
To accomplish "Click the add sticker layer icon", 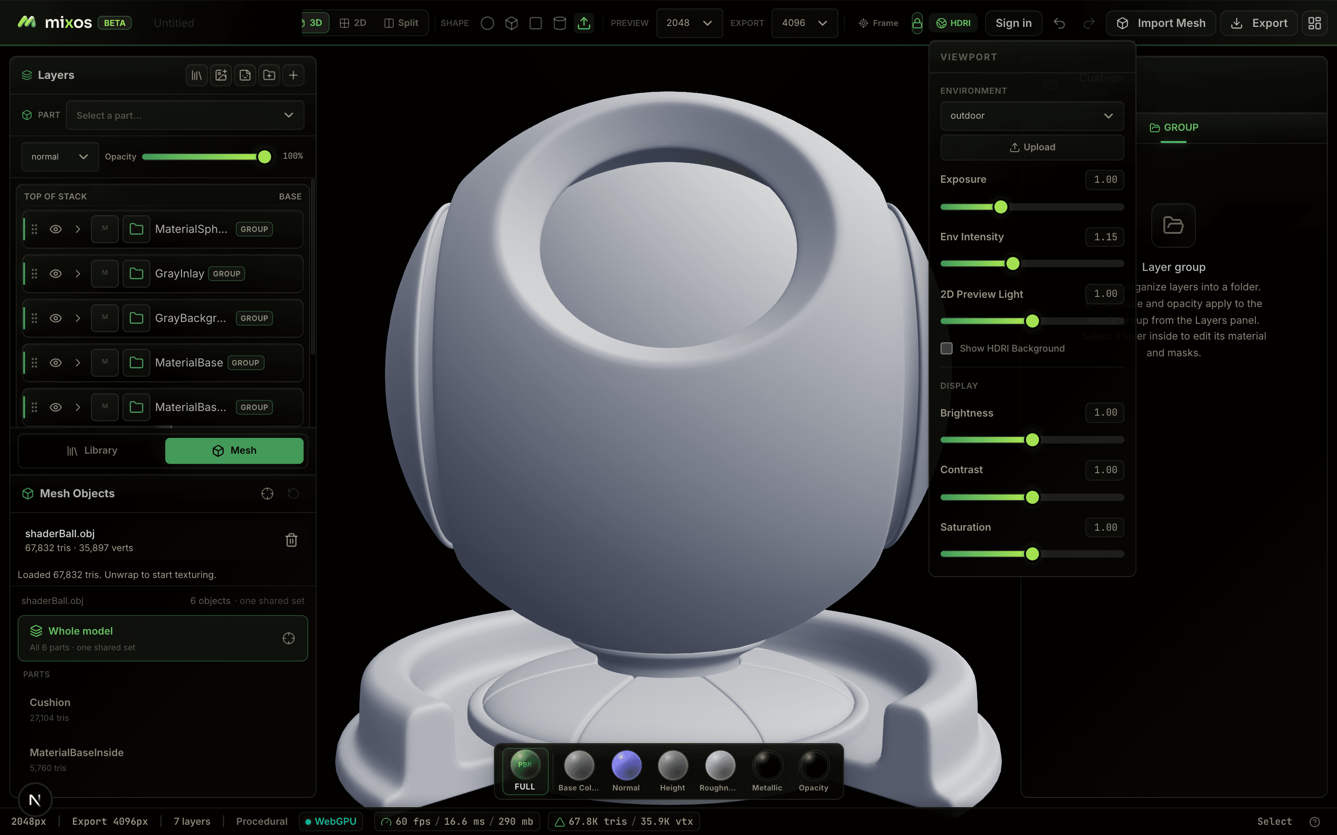I will tap(245, 75).
